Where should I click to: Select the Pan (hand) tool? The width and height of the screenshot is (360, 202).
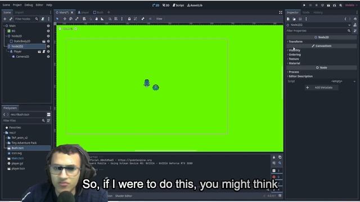(x=96, y=19)
